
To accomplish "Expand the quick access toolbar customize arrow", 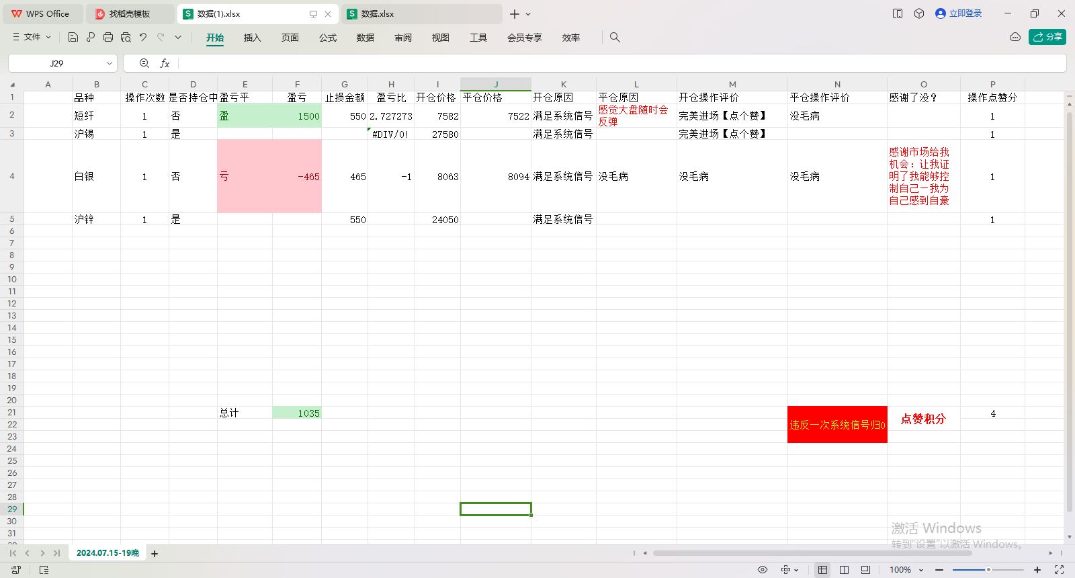I will [x=178, y=37].
